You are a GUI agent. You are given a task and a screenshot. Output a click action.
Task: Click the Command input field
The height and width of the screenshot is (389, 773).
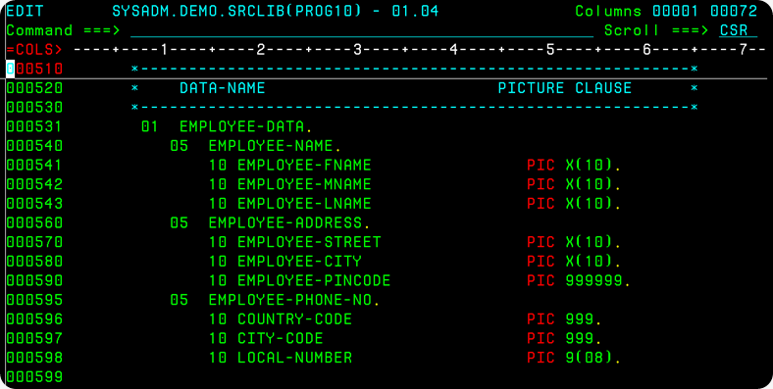click(x=361, y=30)
